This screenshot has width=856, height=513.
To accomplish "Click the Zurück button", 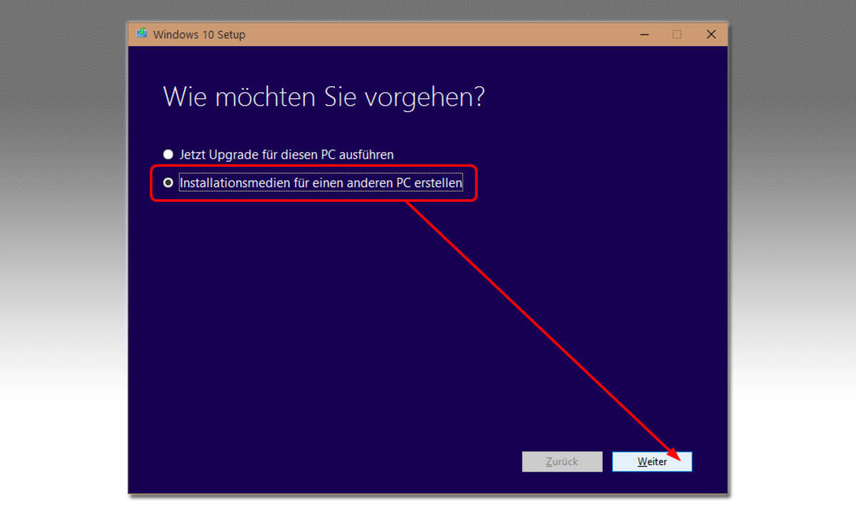I will pos(562,462).
